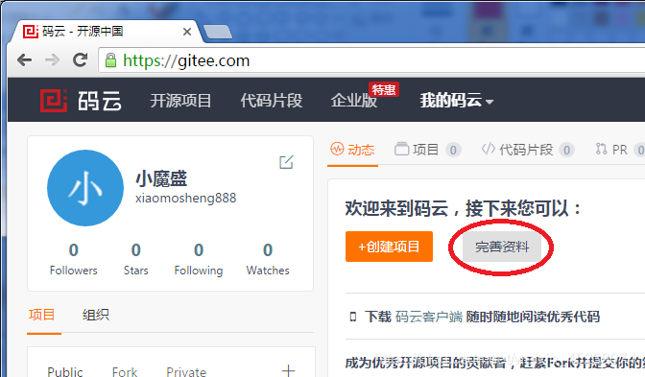Open the 码云客户端 download link

click(429, 317)
